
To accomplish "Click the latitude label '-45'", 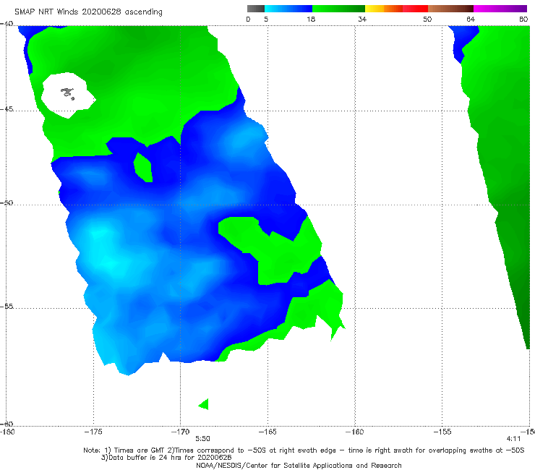I will tap(7, 109).
